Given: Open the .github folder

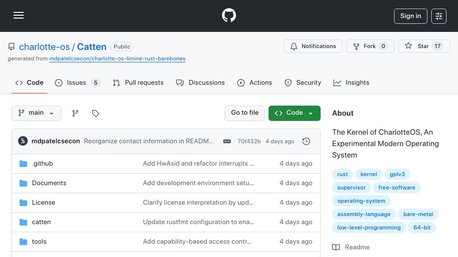Looking at the screenshot, I should pyautogui.click(x=42, y=163).
